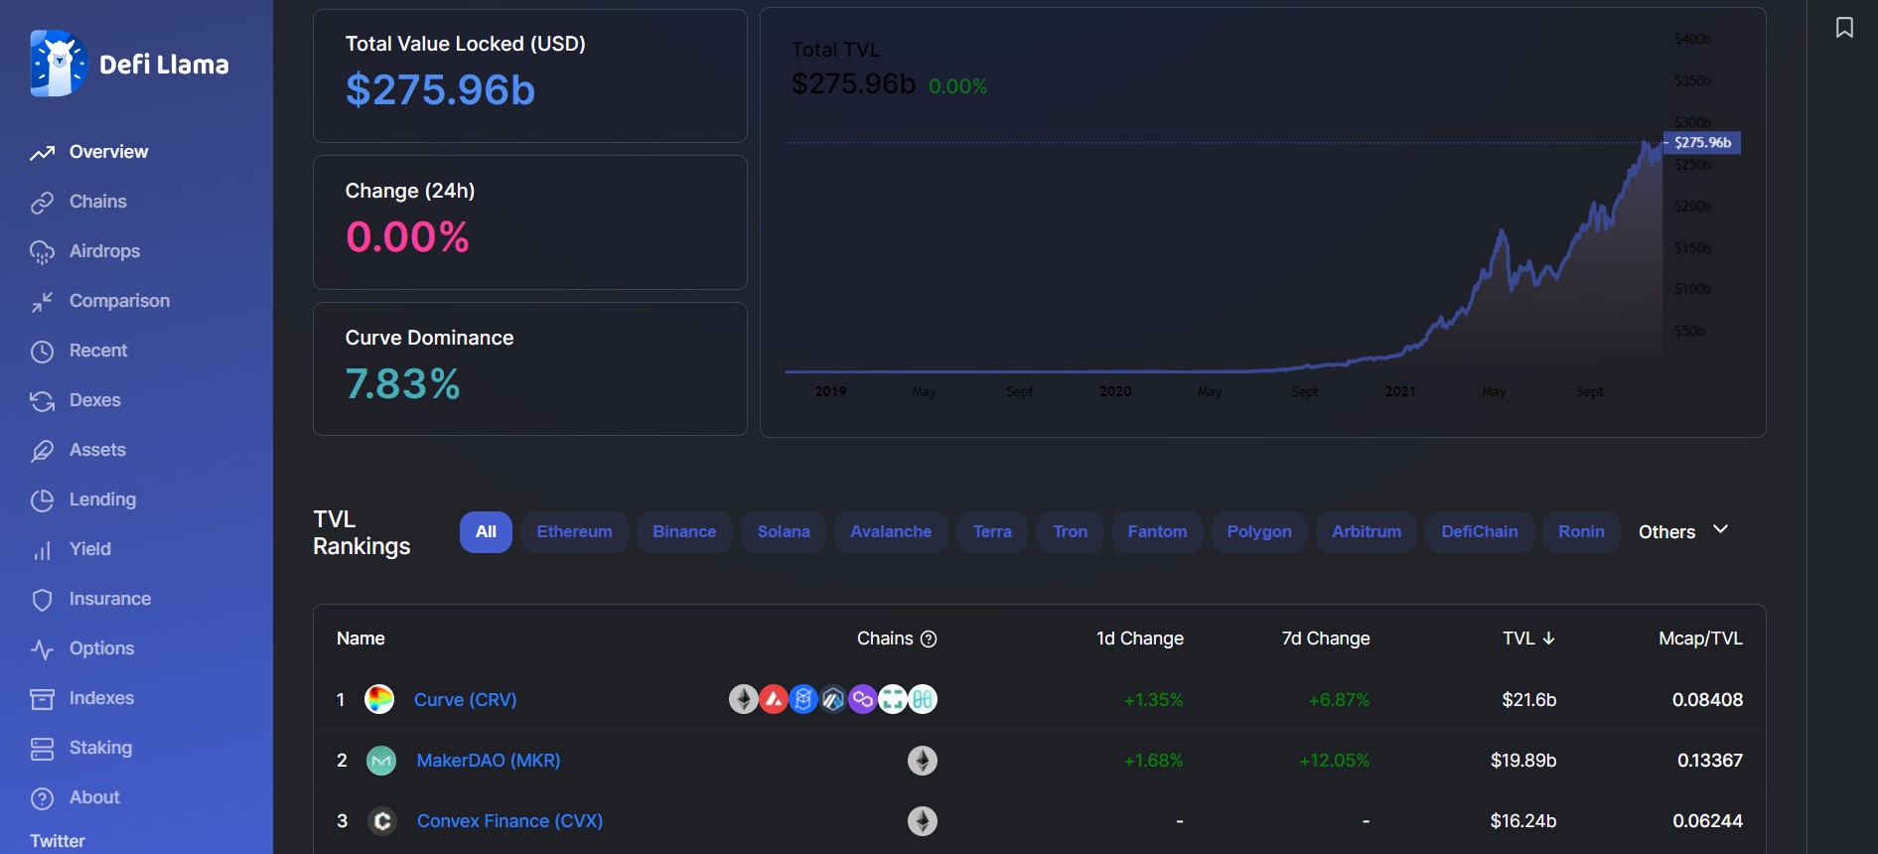Screen dimensions: 1878x854
Task: Click the Dexes refresh icon
Action: [42, 401]
